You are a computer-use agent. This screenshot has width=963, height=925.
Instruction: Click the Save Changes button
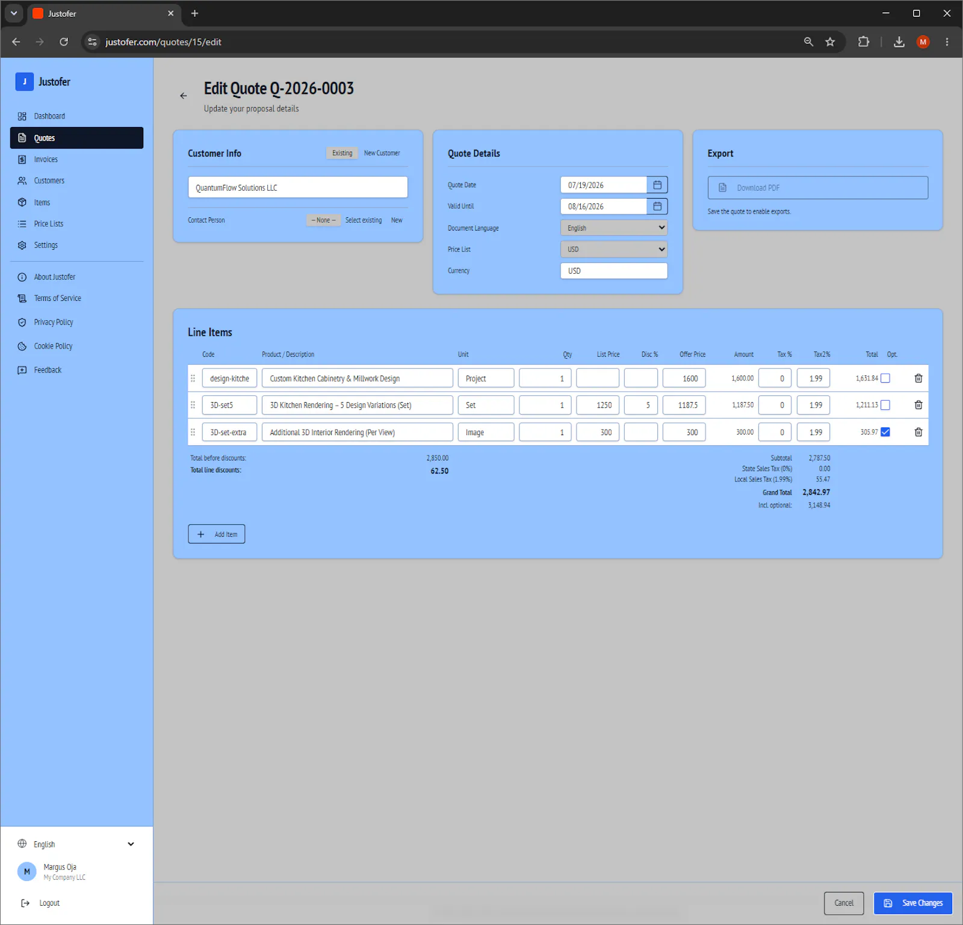[x=913, y=903]
